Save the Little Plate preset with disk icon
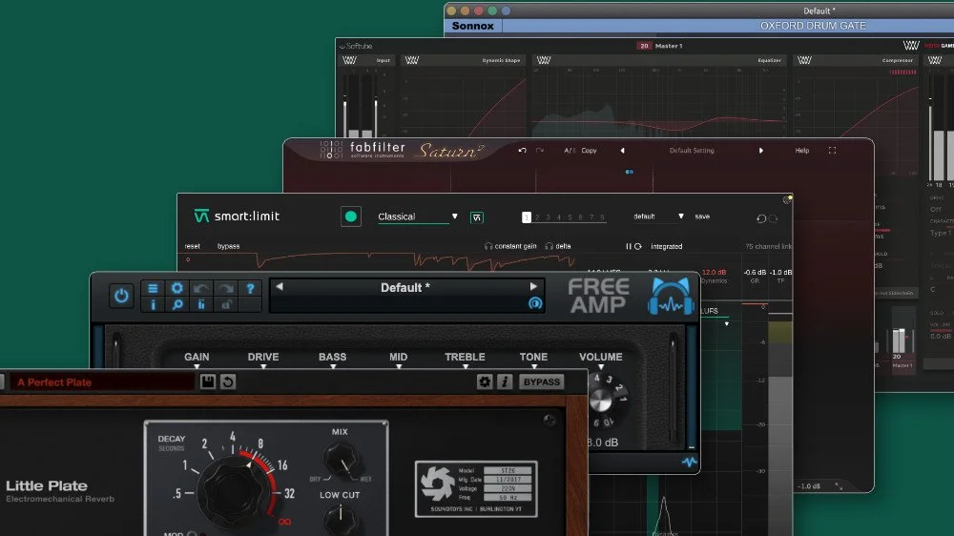The width and height of the screenshot is (954, 536). (x=207, y=381)
